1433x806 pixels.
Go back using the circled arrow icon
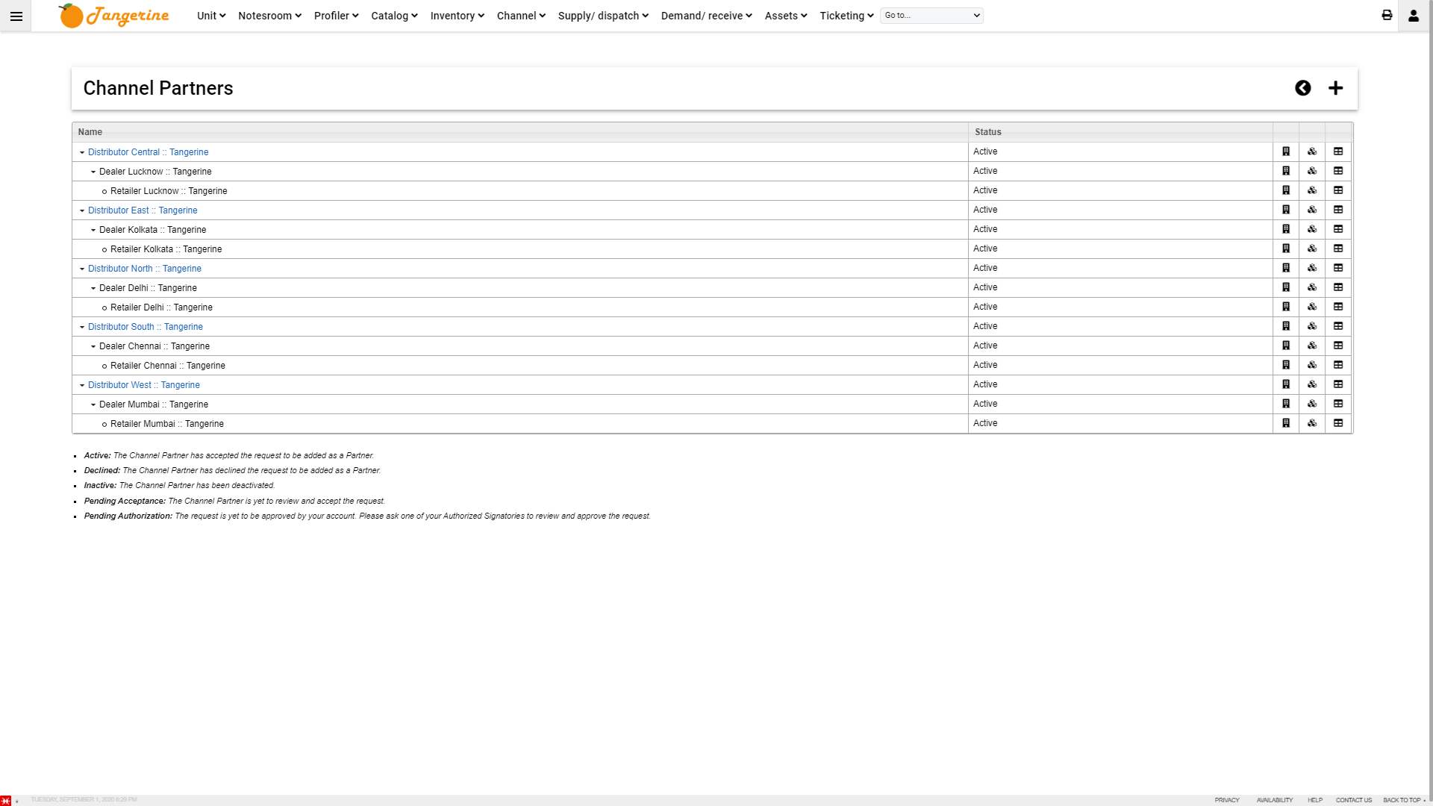coord(1303,88)
